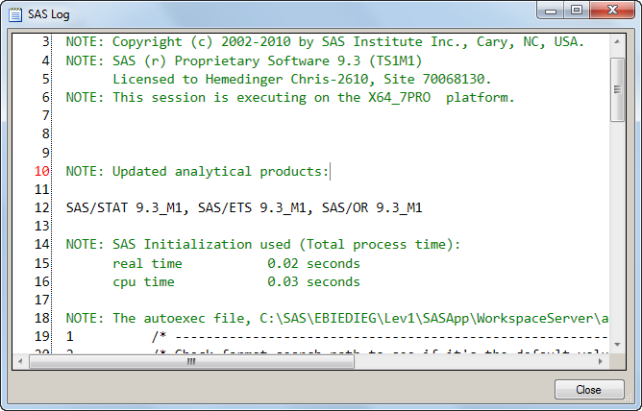Click 'SAS/ETS 9.3_M1' text on line 12
642x411 pixels.
pyautogui.click(x=252, y=207)
